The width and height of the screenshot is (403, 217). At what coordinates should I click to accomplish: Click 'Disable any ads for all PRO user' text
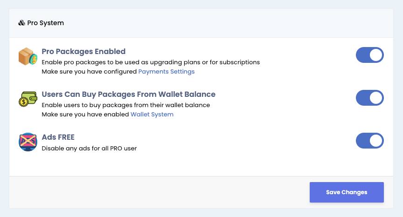click(x=89, y=149)
